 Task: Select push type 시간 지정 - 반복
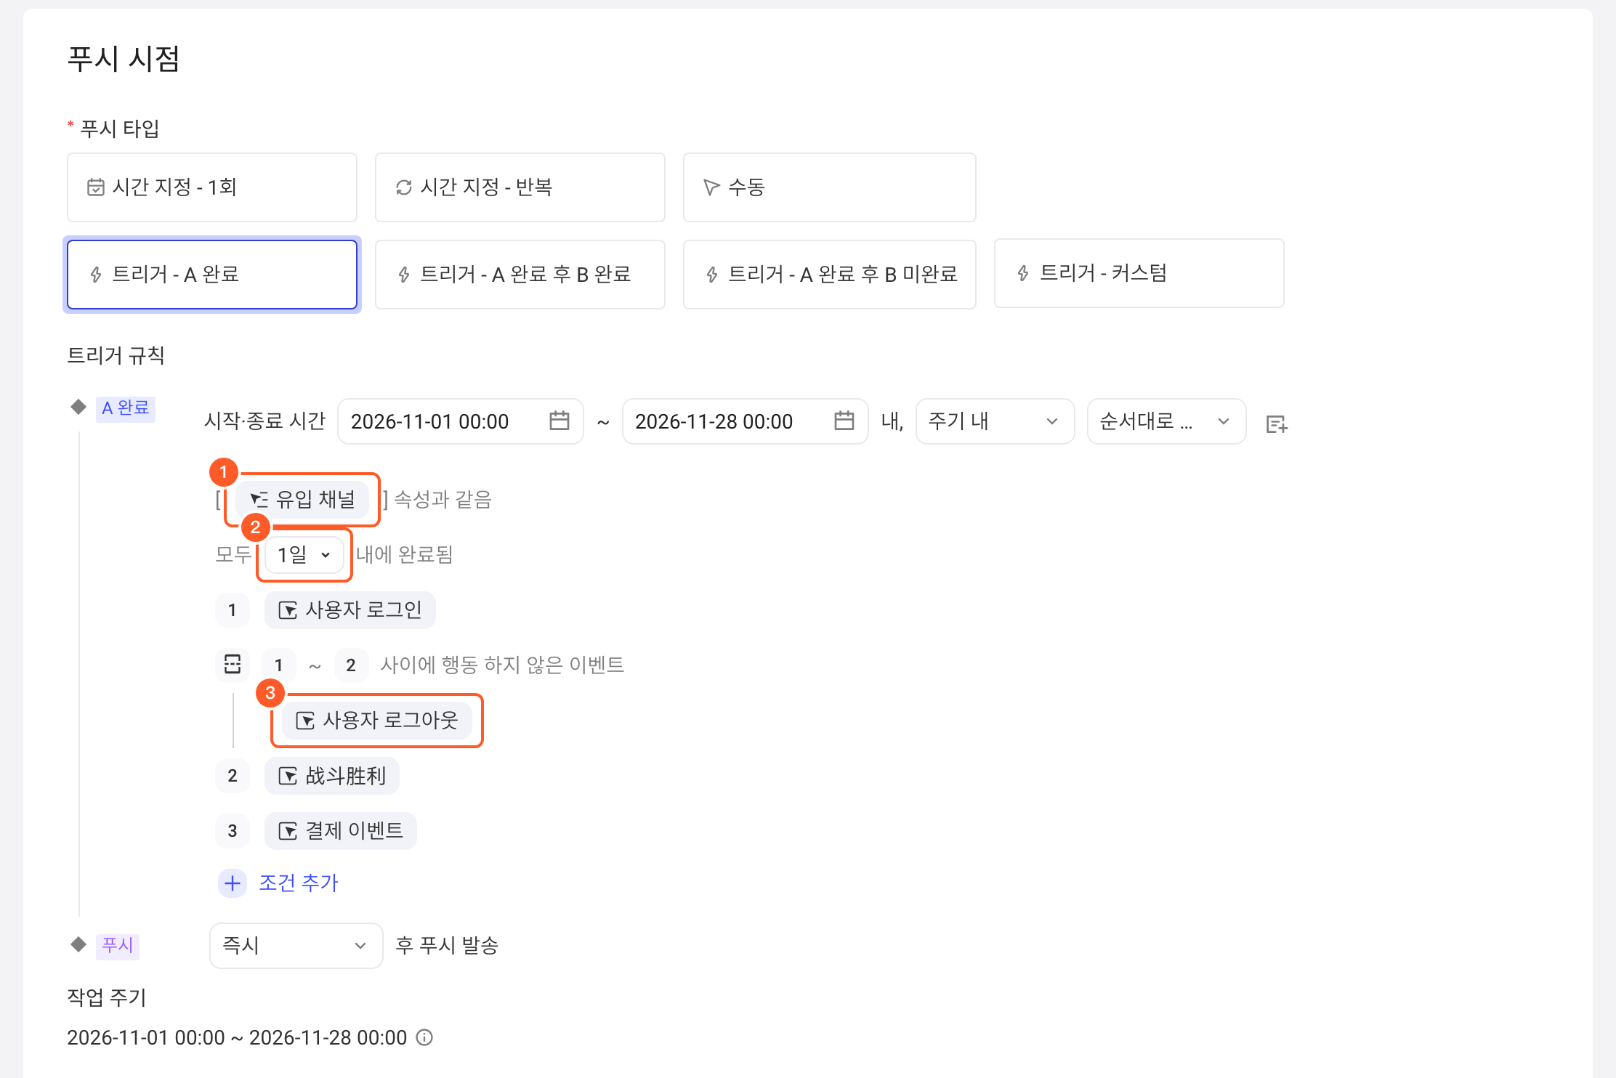click(x=520, y=187)
